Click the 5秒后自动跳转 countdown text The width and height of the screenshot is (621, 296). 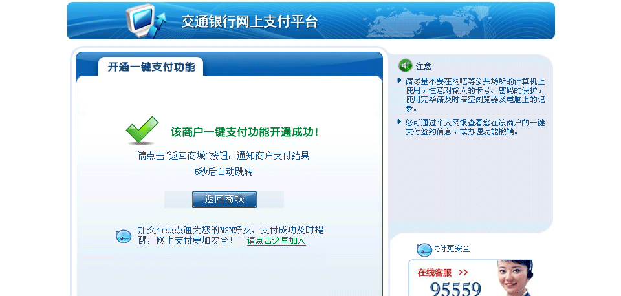click(x=224, y=172)
